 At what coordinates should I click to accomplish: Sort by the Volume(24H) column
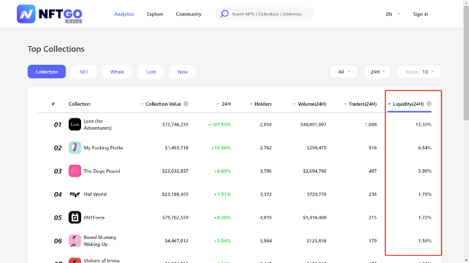[310, 104]
